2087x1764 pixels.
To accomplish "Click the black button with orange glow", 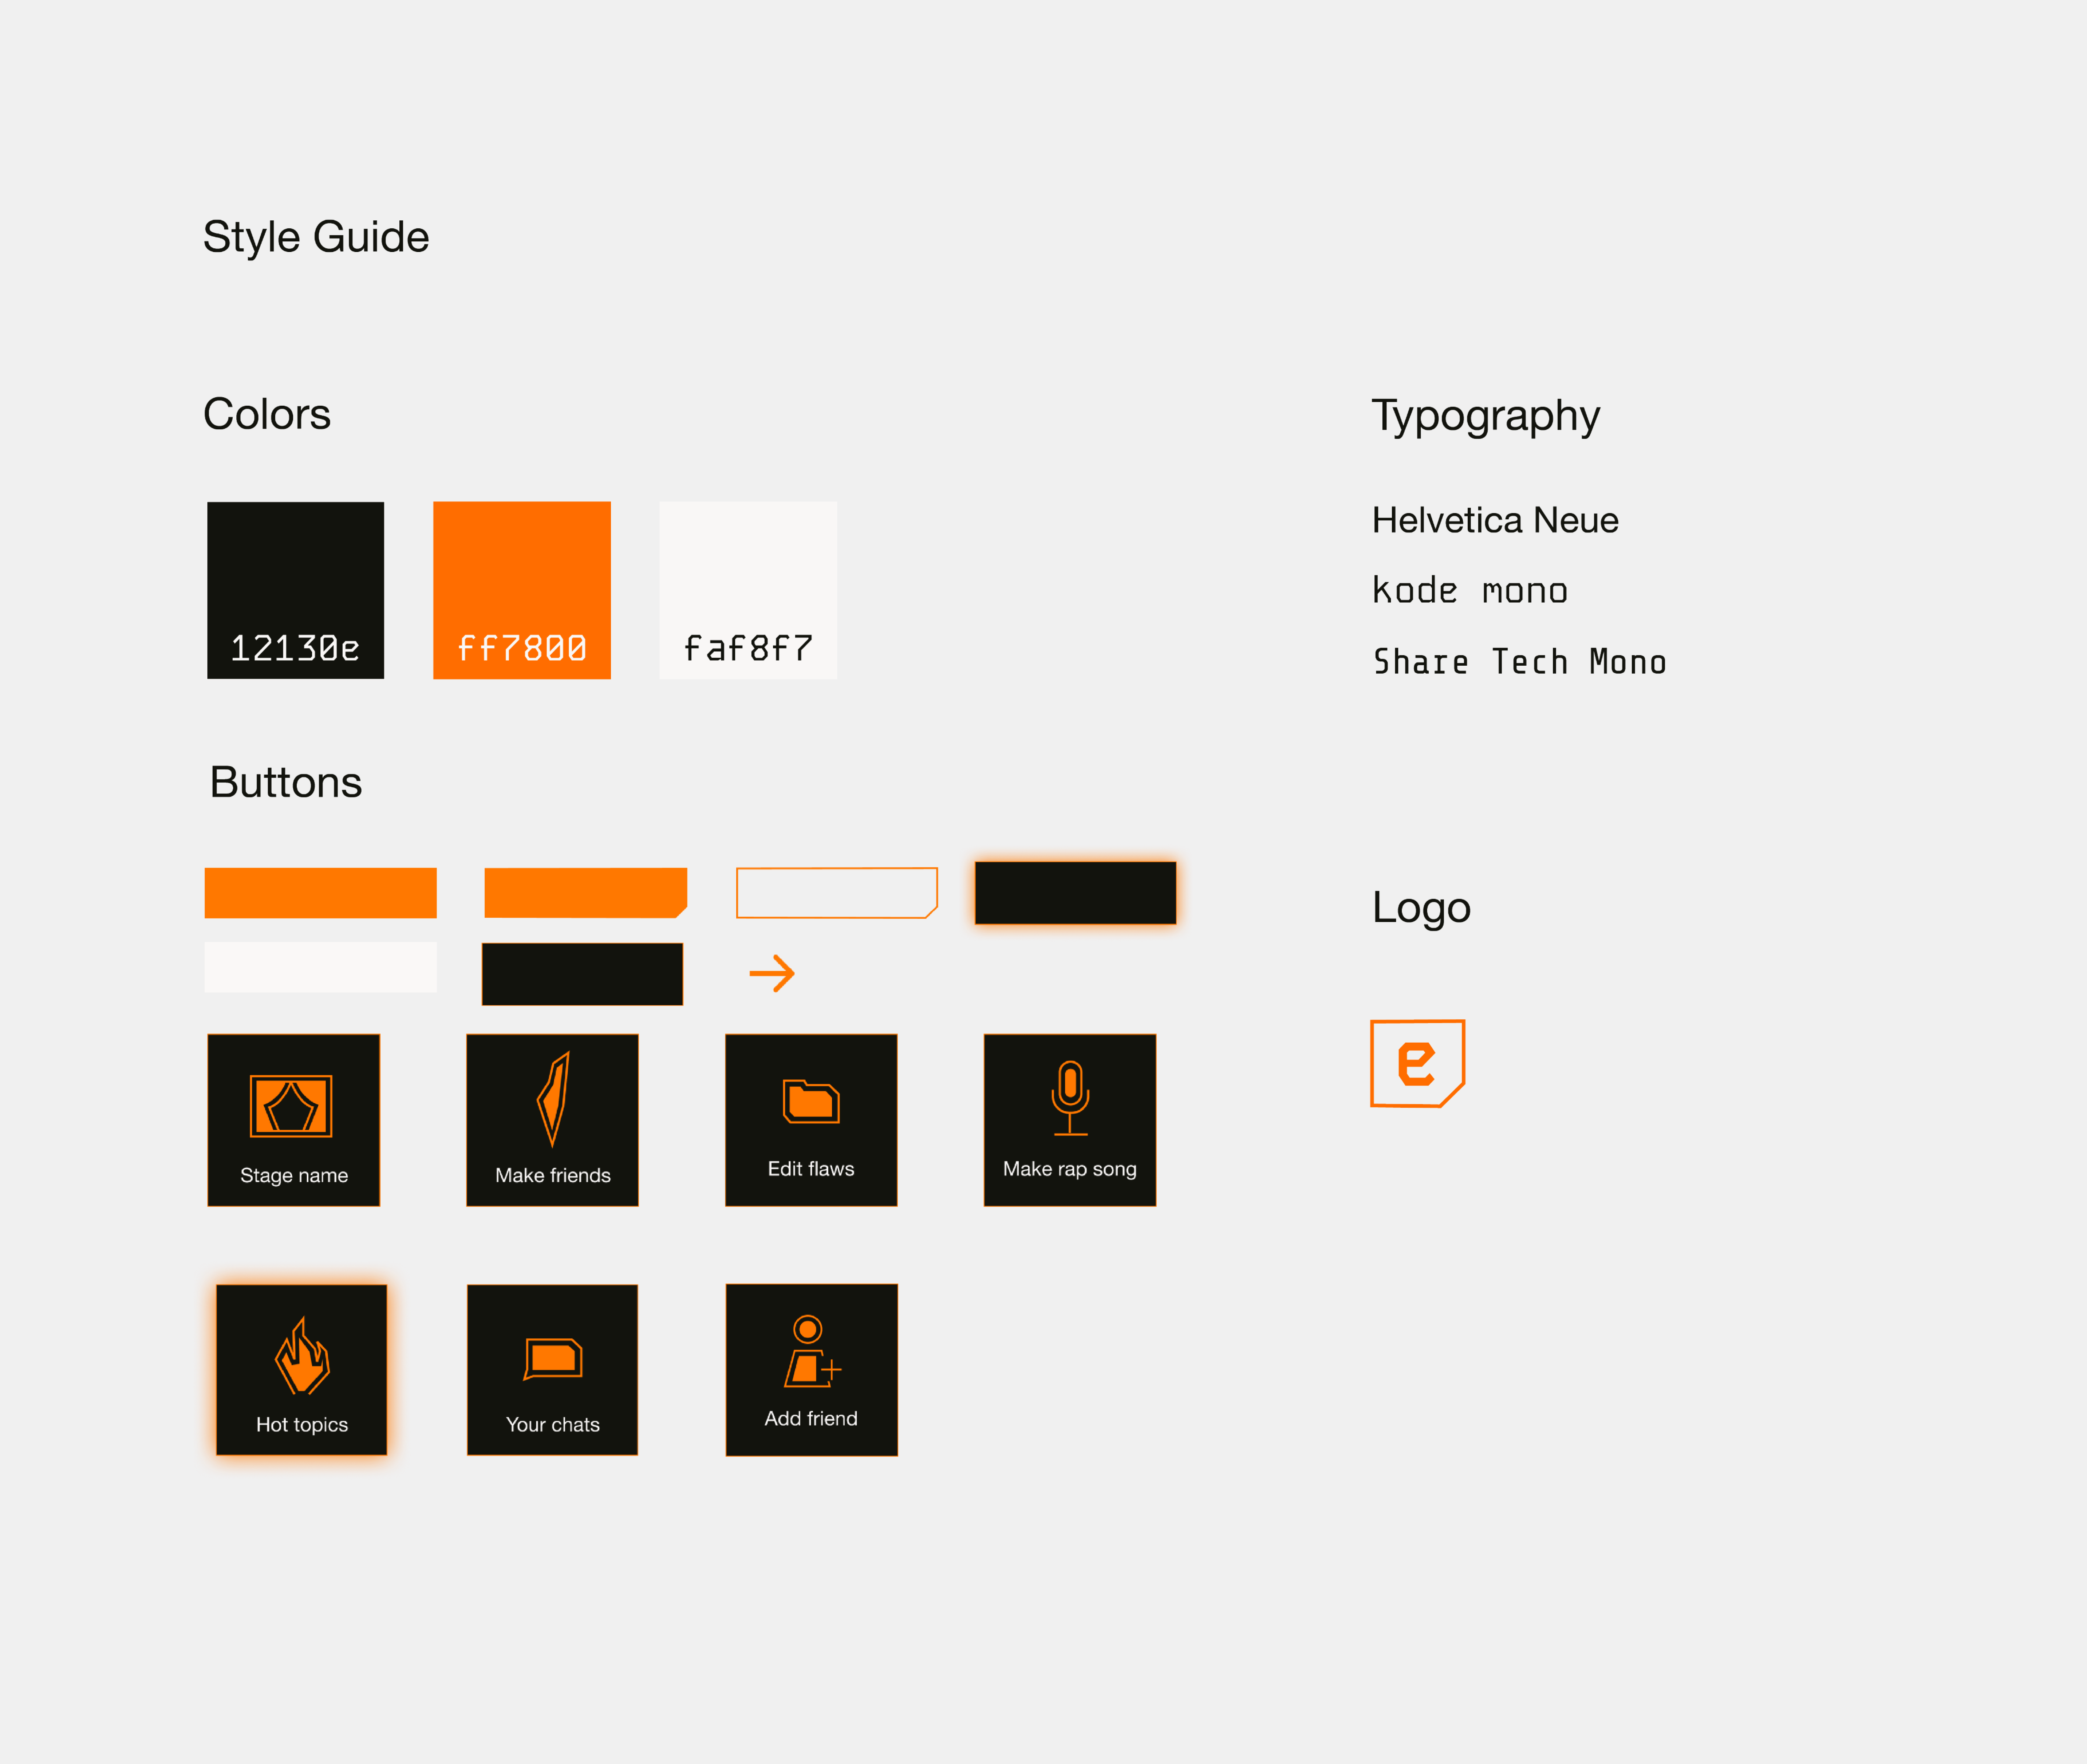I will pyautogui.click(x=1076, y=893).
